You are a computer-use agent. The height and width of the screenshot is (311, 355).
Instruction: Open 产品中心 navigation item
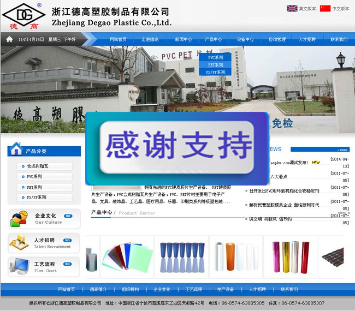(213, 39)
